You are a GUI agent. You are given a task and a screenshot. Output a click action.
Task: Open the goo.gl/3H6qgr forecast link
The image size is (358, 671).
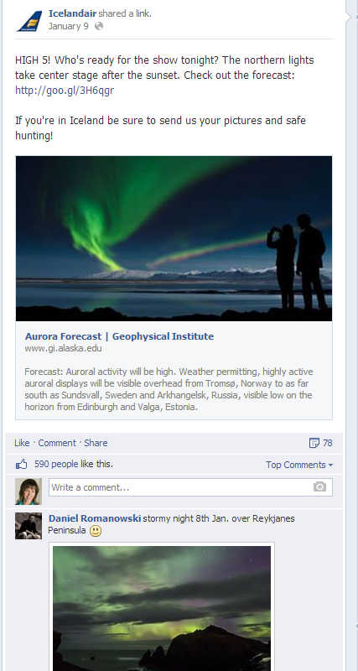coord(65,91)
